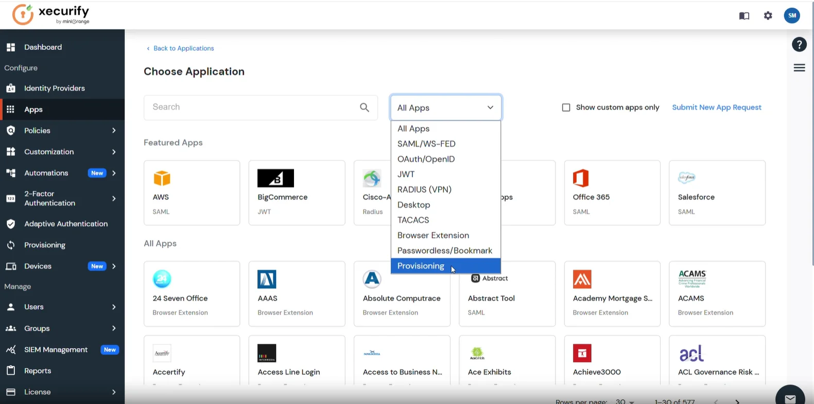This screenshot has height=404, width=814.
Task: Expand the Devices sidebar submenu
Action: coord(114,266)
